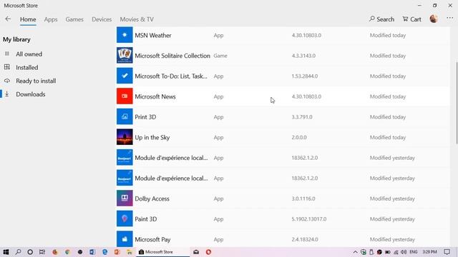Viewport: 458px width, 257px height.
Task: Select Installed in My library
Action: [x=27, y=68]
